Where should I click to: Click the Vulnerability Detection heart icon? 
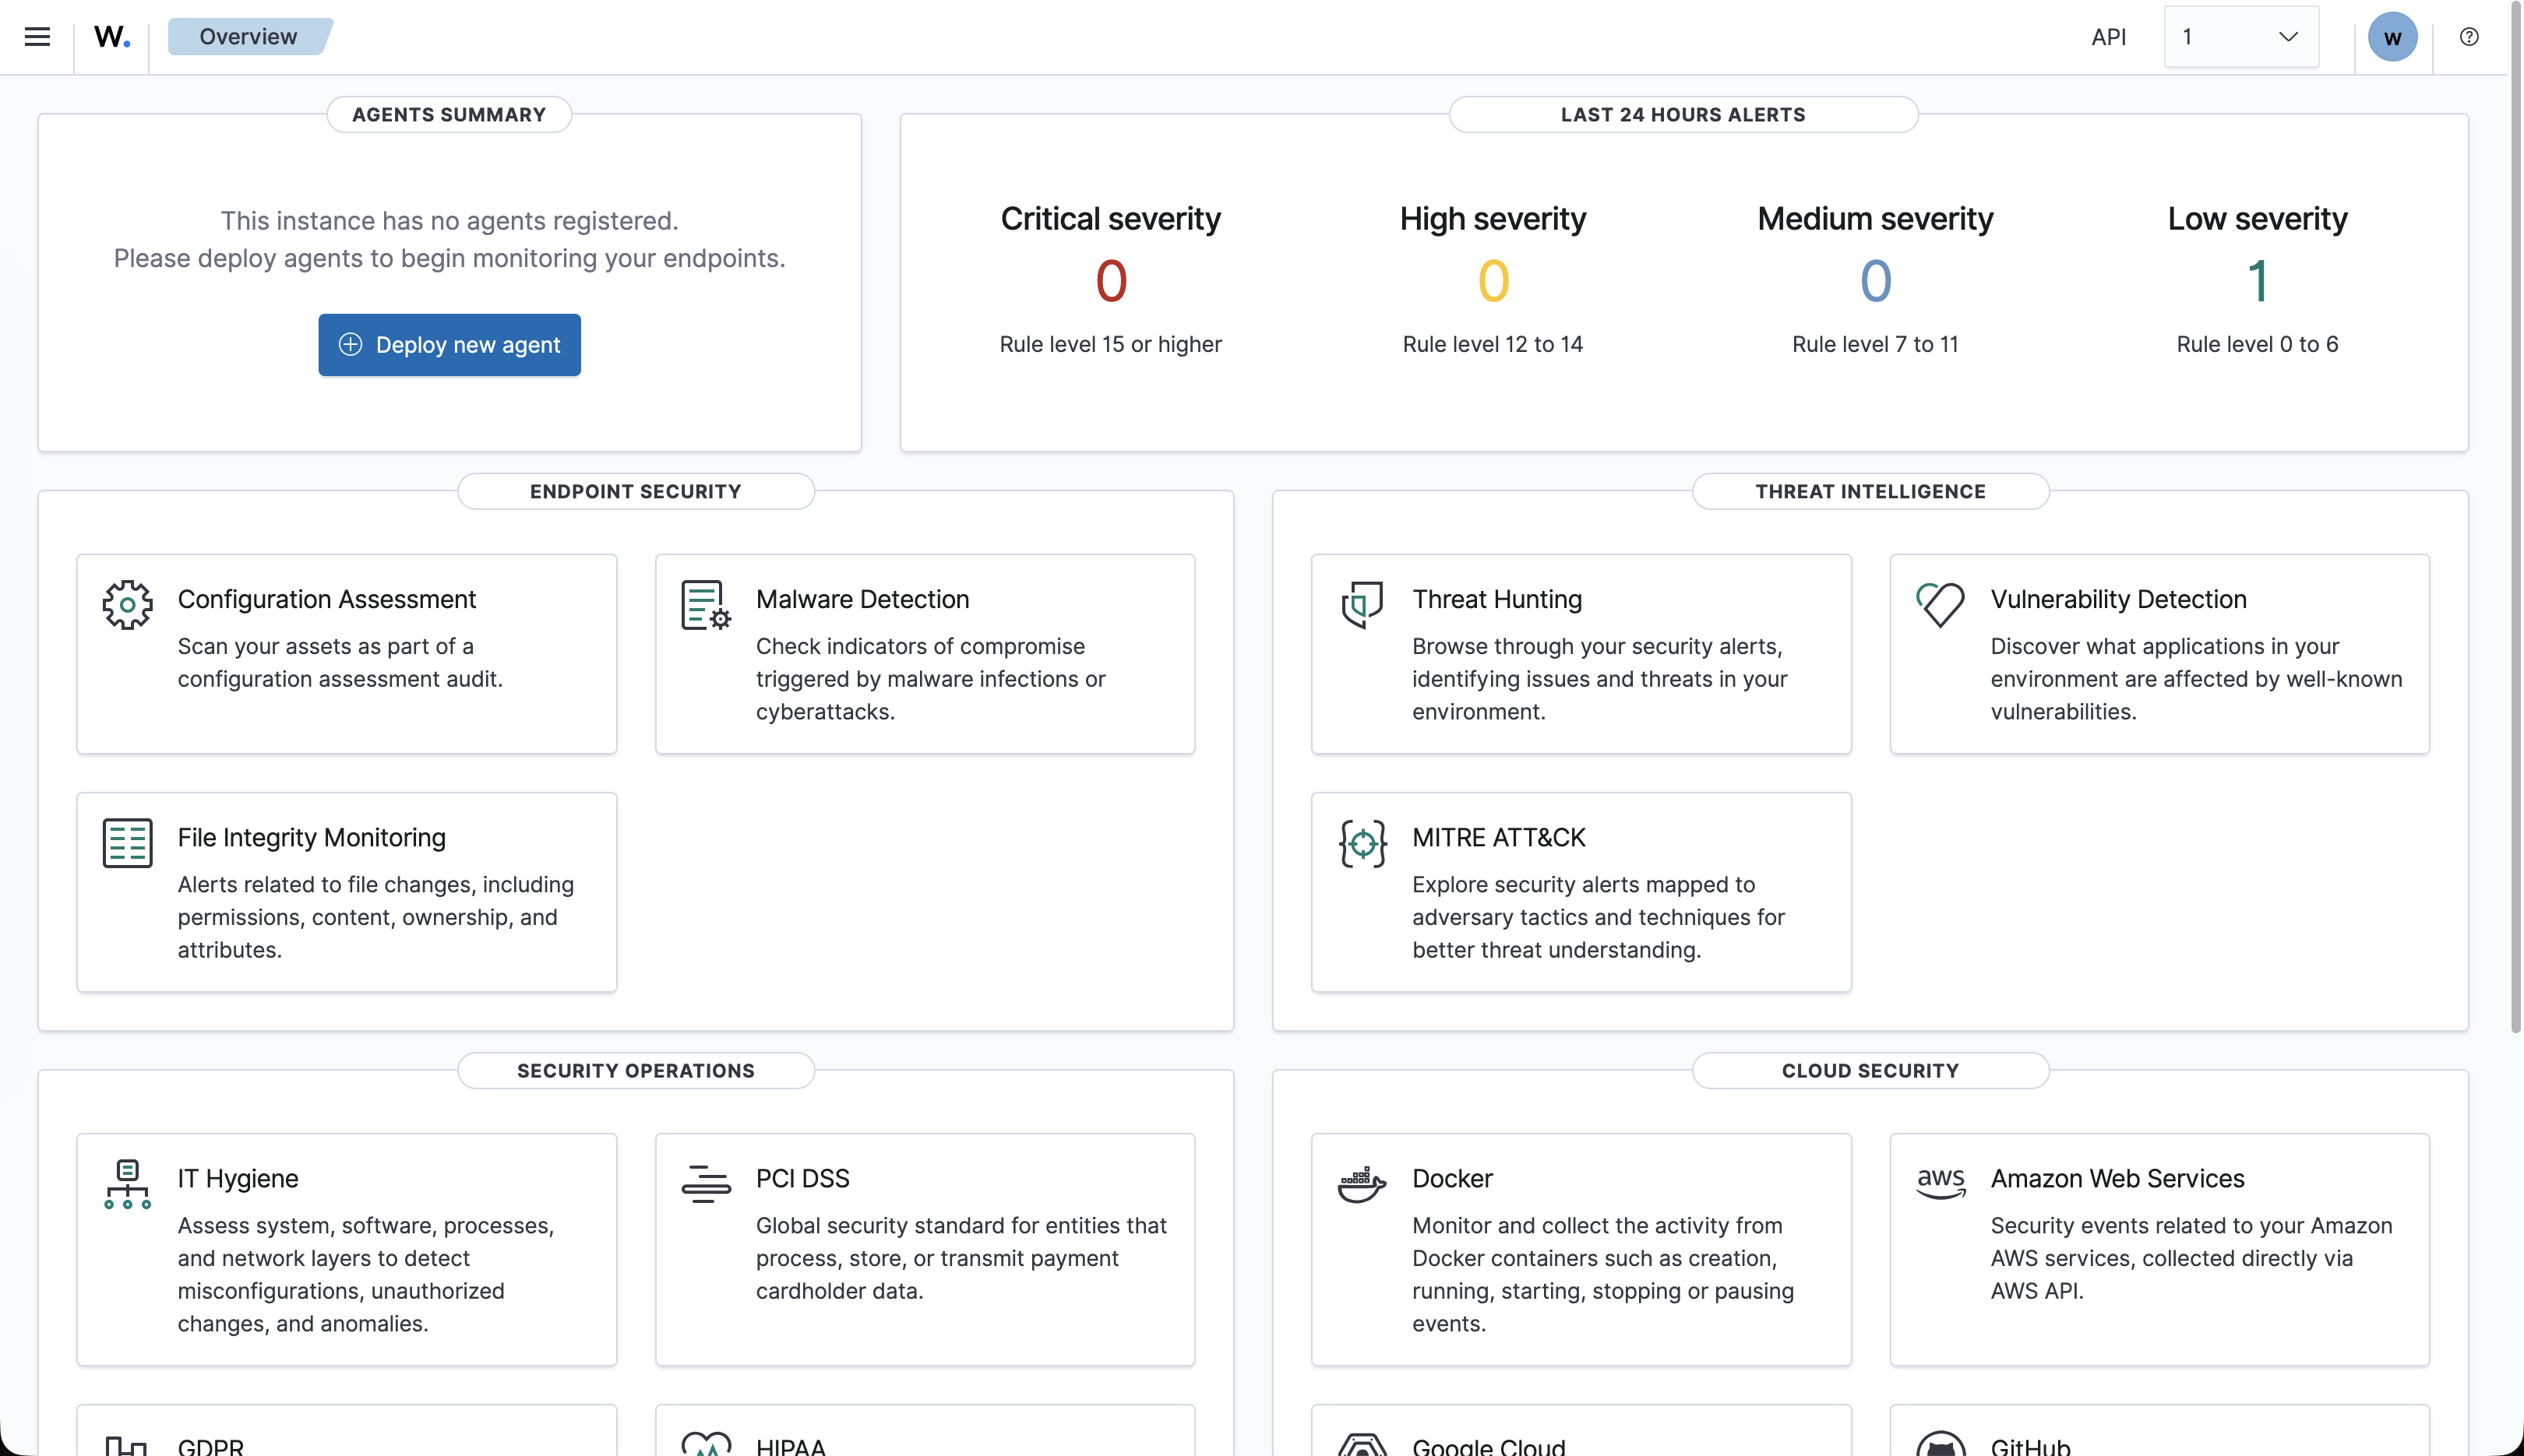1940,604
